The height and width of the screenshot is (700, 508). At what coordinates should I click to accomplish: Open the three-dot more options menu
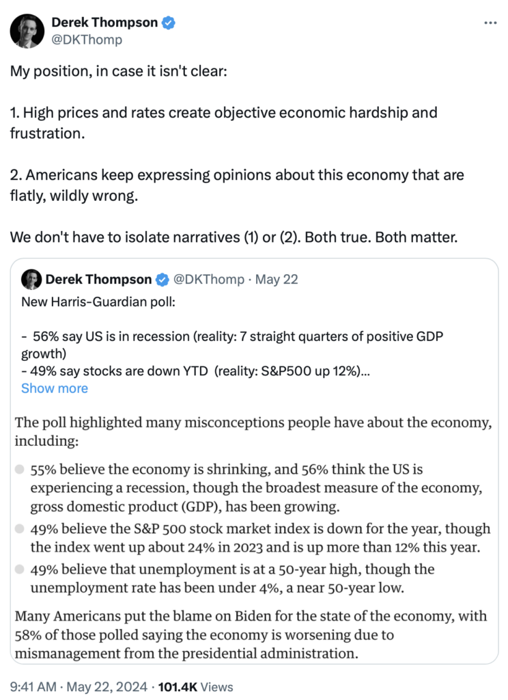[x=490, y=23]
